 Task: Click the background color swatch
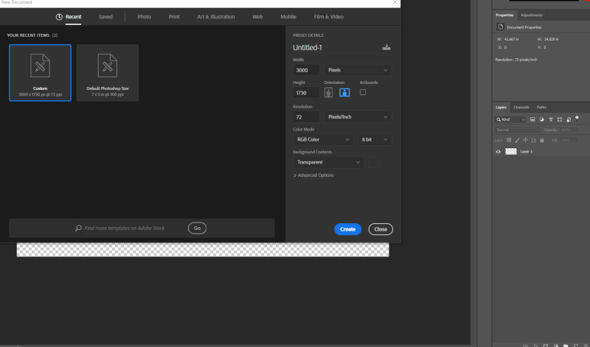[374, 162]
